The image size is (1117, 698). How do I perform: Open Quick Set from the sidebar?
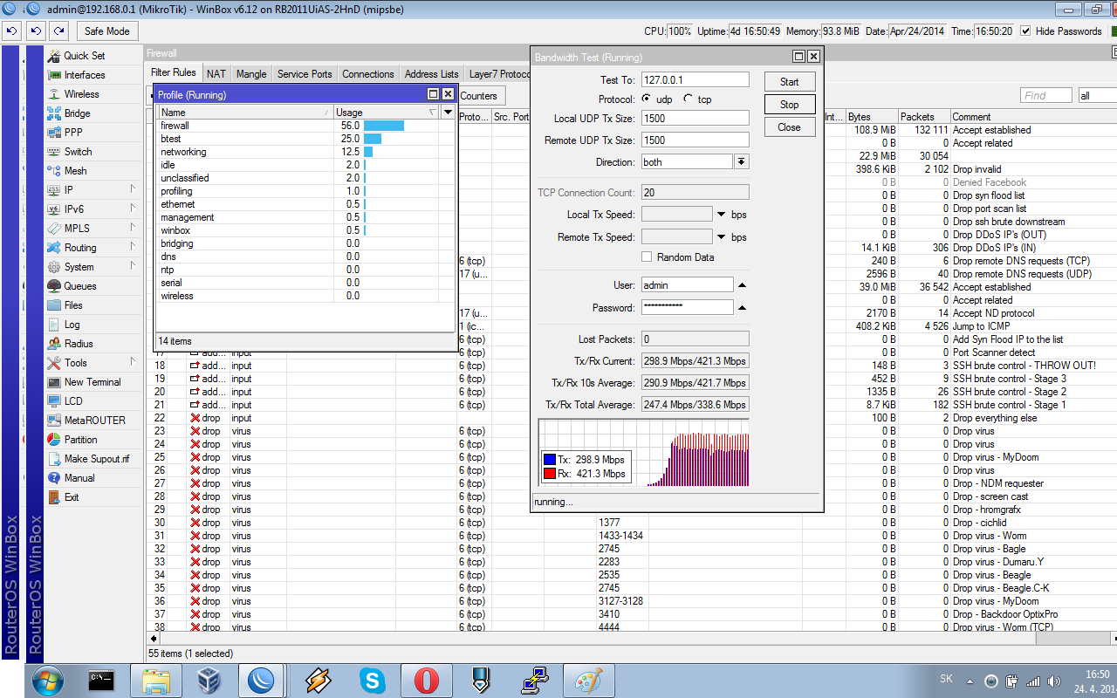[84, 56]
